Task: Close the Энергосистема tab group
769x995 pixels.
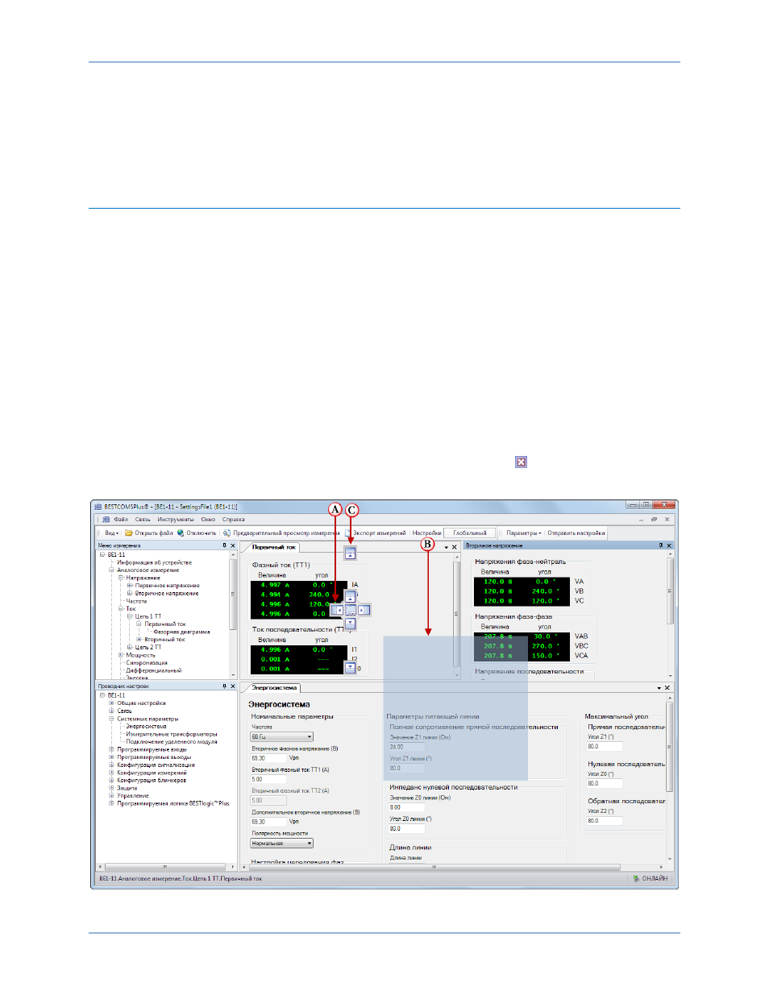Action: click(667, 688)
